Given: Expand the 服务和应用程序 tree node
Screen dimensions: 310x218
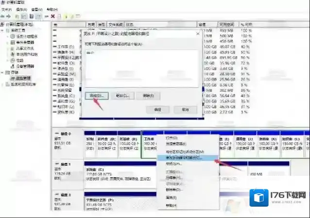Looking at the screenshot, I should (x=3, y=84).
